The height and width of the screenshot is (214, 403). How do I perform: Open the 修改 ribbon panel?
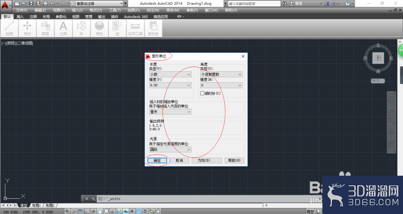27,28
